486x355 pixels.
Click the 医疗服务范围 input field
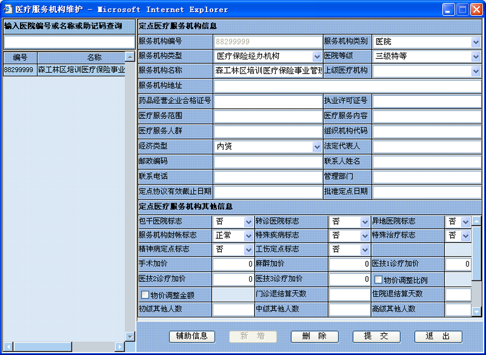coord(268,117)
